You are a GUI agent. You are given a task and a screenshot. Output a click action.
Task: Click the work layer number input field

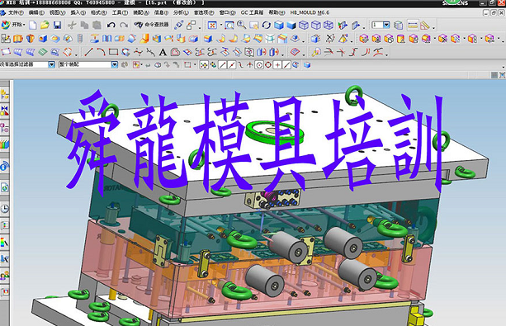pyautogui.click(x=377, y=25)
